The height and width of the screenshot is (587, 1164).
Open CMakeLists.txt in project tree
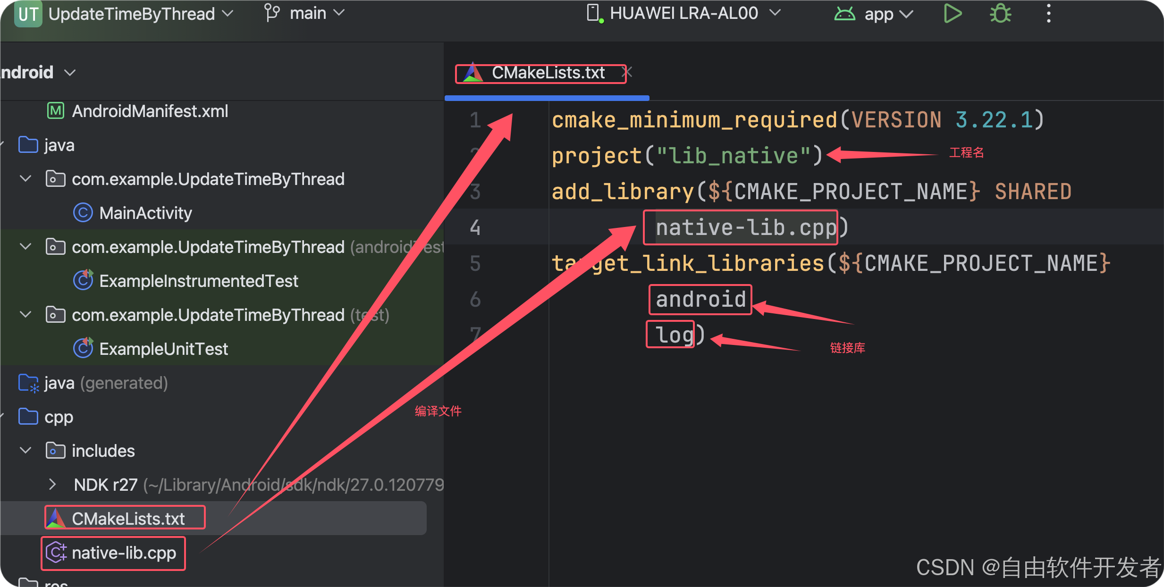[x=128, y=519]
